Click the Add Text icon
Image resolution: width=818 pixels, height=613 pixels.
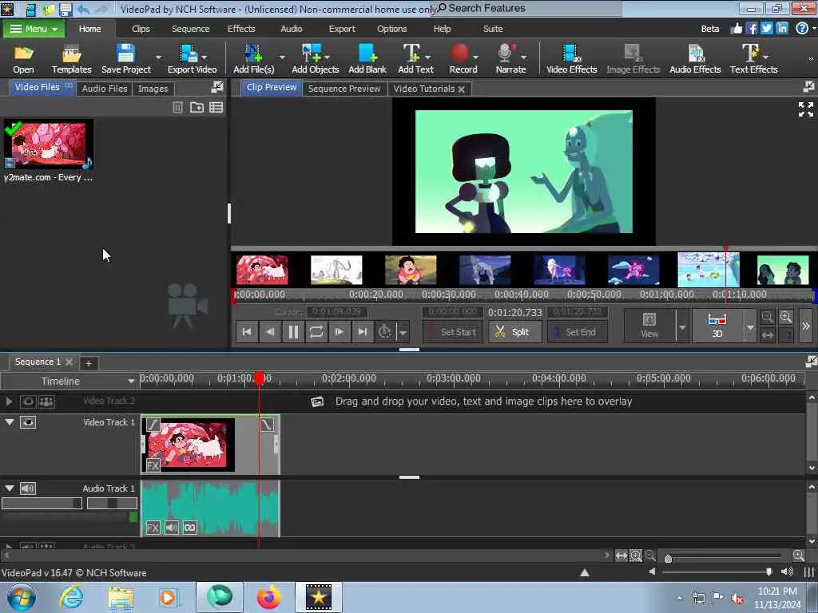click(x=415, y=59)
